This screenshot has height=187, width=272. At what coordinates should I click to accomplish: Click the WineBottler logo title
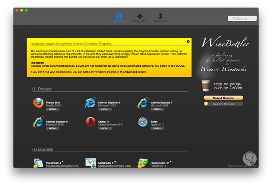pyautogui.click(x=225, y=42)
